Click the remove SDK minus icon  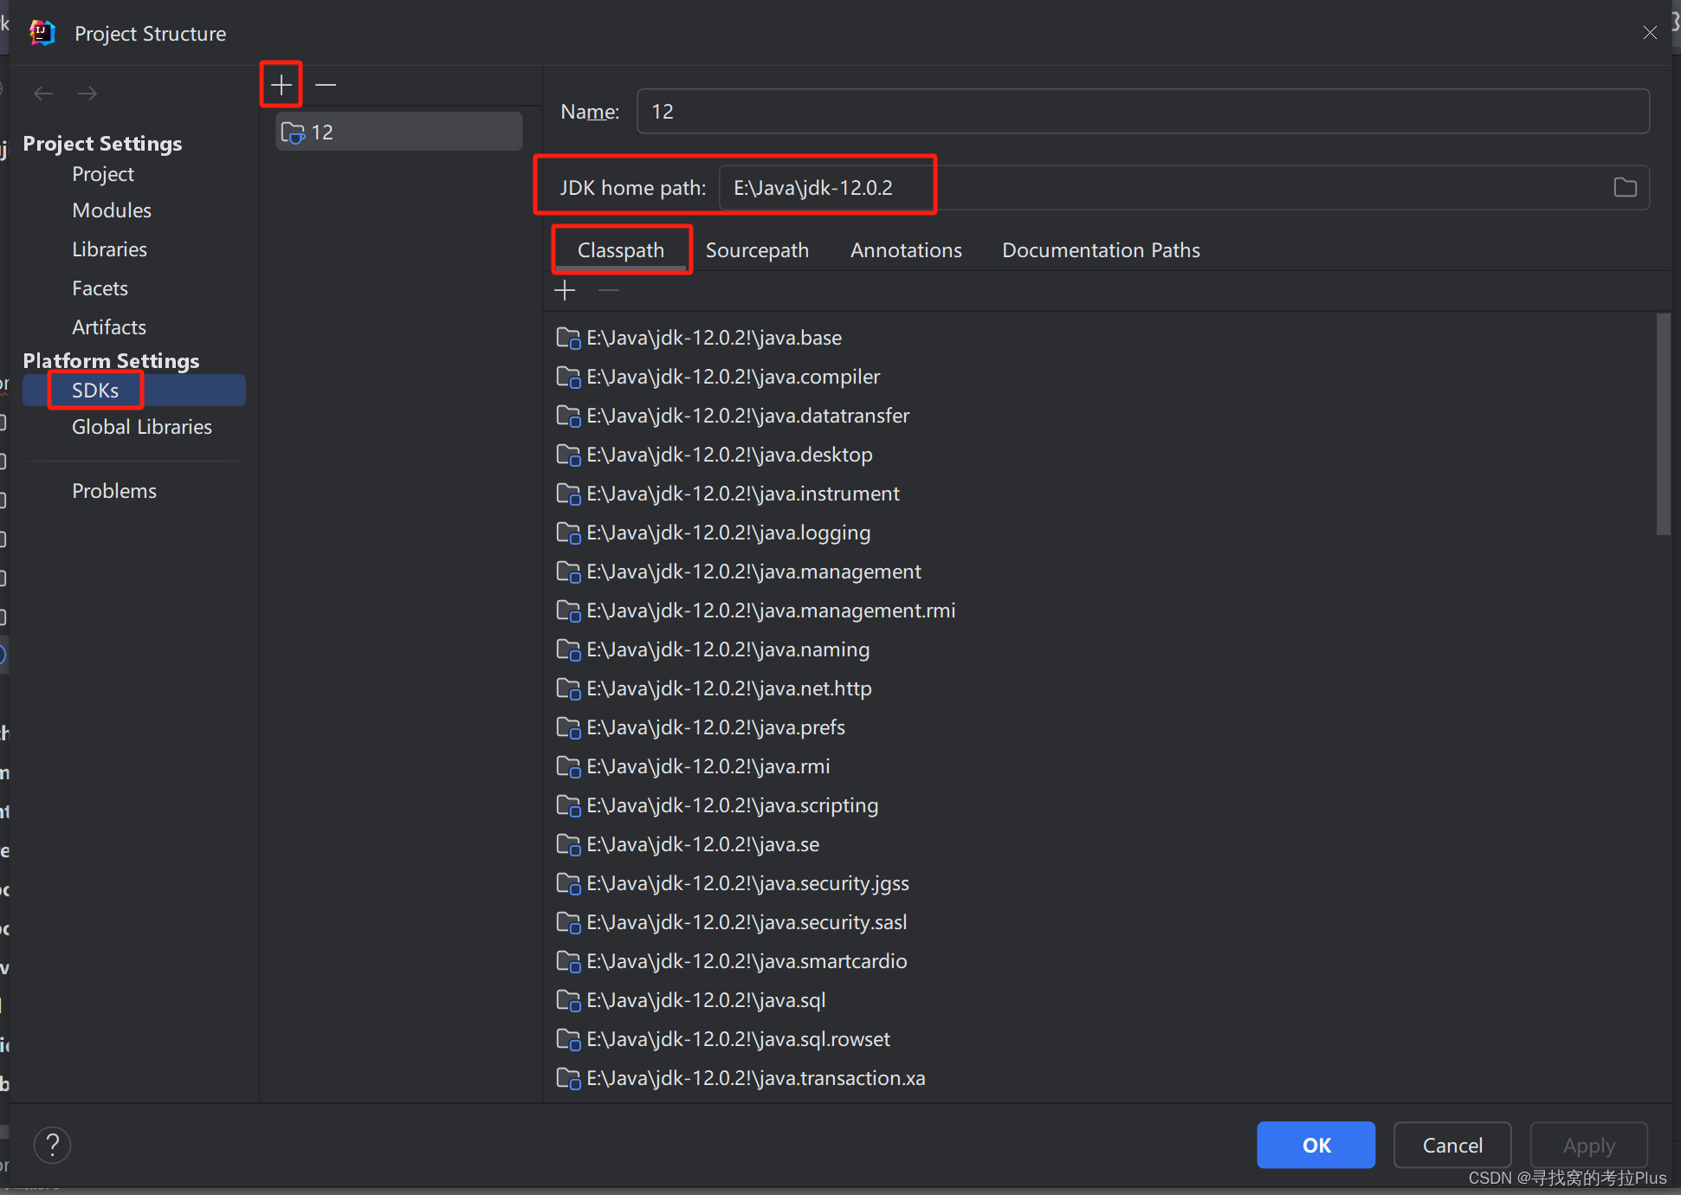(x=326, y=85)
